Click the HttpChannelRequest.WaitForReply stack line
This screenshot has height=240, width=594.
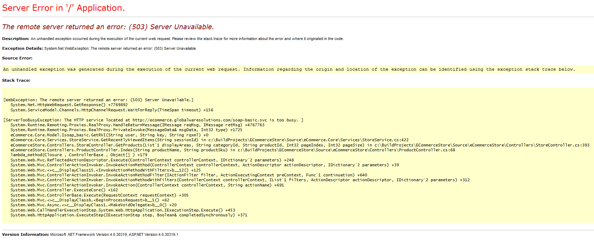(112, 110)
